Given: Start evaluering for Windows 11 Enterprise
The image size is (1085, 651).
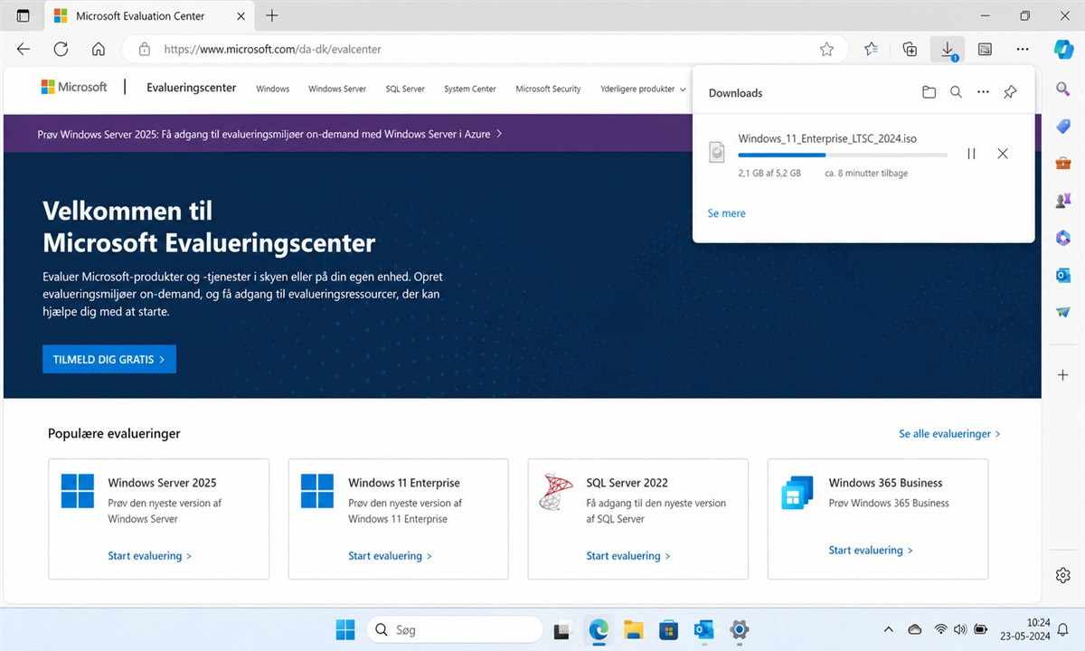Looking at the screenshot, I should point(390,556).
